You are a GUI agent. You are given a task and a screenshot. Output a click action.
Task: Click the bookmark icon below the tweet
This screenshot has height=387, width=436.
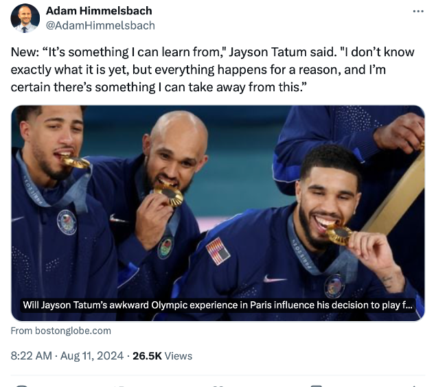[x=316, y=386]
